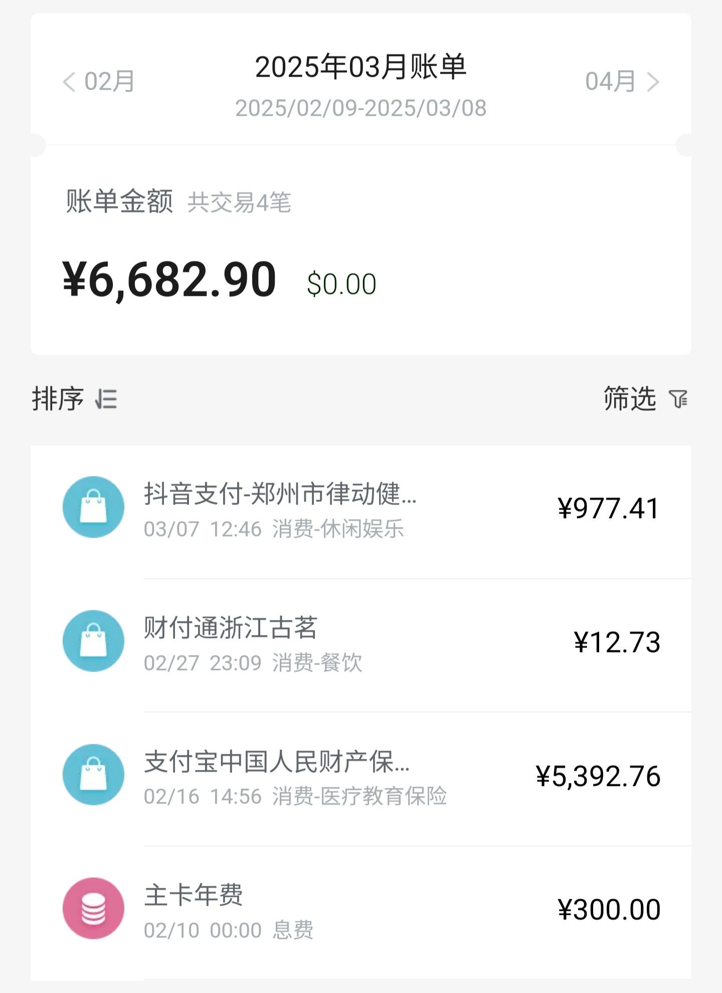The image size is (722, 993).
Task: Open the 财付通浙江古茗 transaction details
Action: pyautogui.click(x=231, y=628)
